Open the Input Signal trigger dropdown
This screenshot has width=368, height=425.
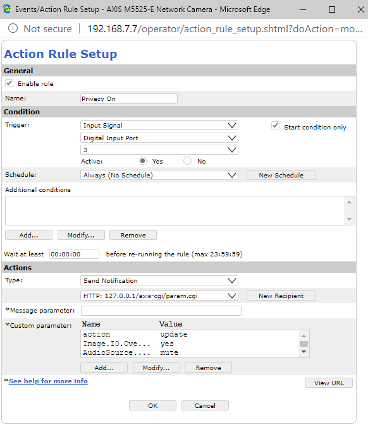(x=159, y=125)
